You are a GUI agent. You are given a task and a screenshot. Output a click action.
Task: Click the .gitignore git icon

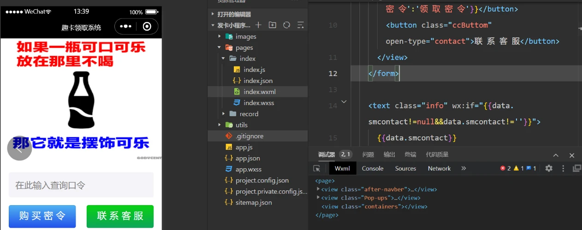pos(229,136)
